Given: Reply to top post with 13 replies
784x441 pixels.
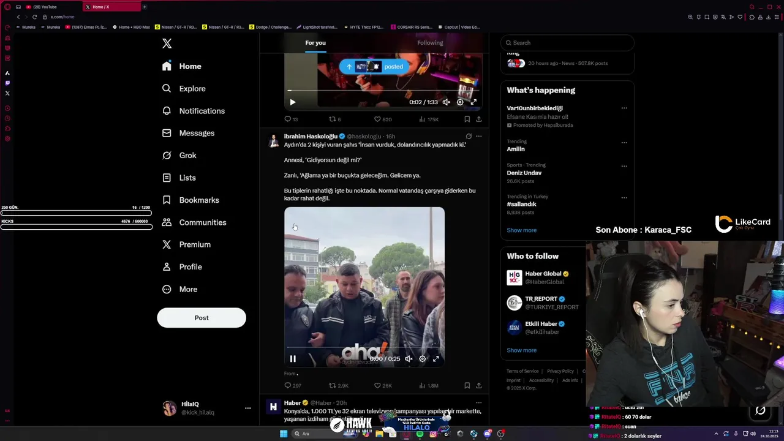Looking at the screenshot, I should (291, 119).
